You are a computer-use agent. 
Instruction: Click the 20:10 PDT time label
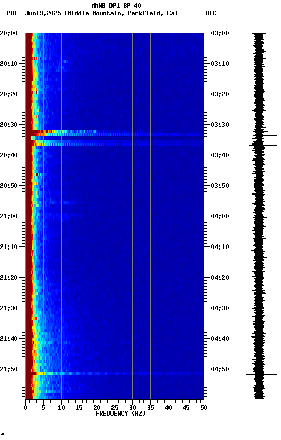pyautogui.click(x=9, y=64)
